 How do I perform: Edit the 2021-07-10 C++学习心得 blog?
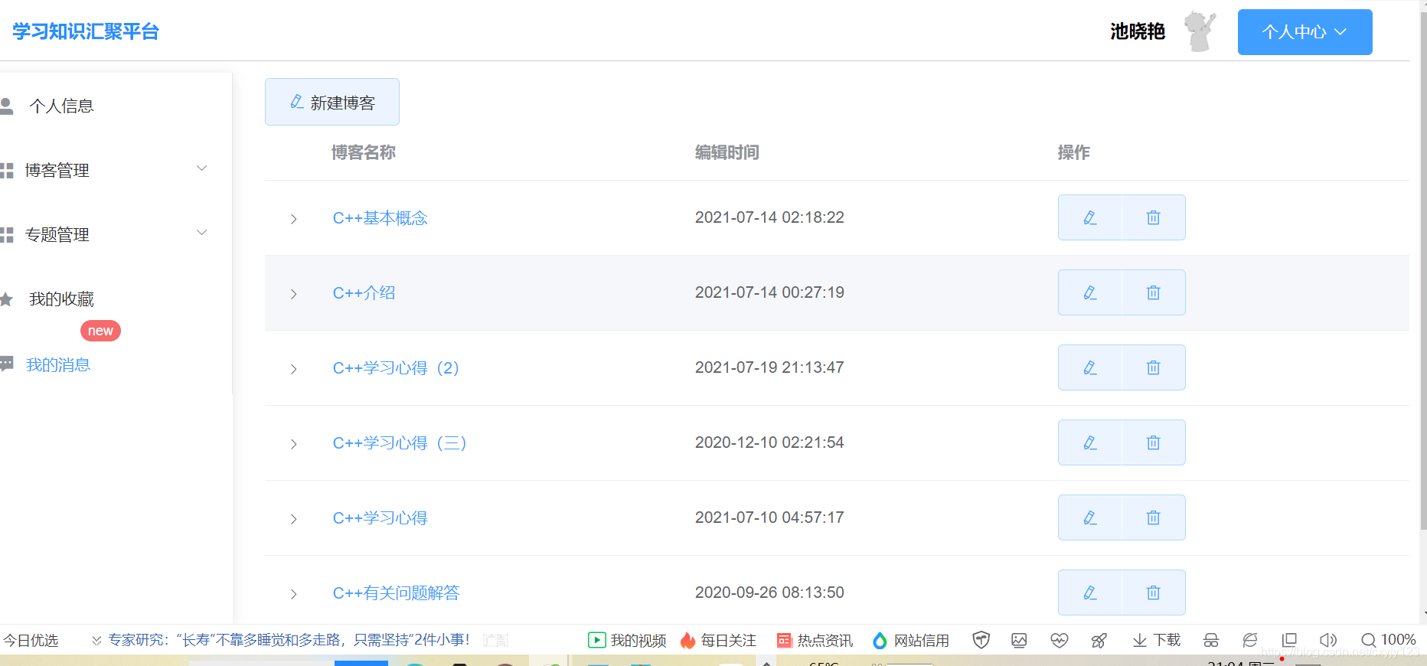click(x=1090, y=517)
